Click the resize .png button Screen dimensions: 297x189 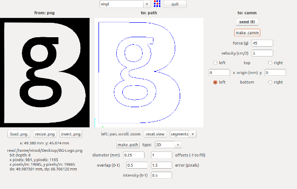coord(45,134)
